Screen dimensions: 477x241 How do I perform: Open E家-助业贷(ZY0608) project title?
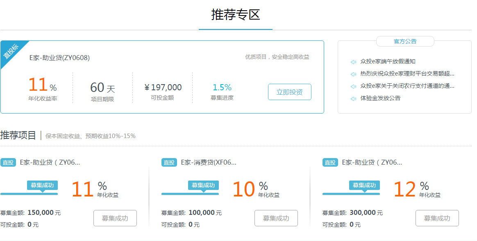[60, 58]
